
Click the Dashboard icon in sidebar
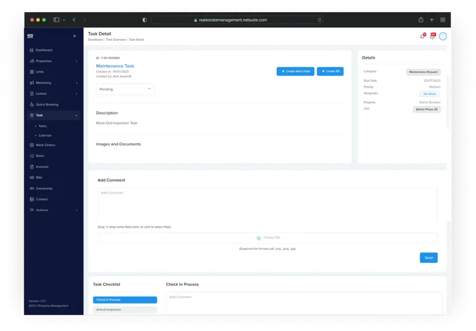click(32, 50)
